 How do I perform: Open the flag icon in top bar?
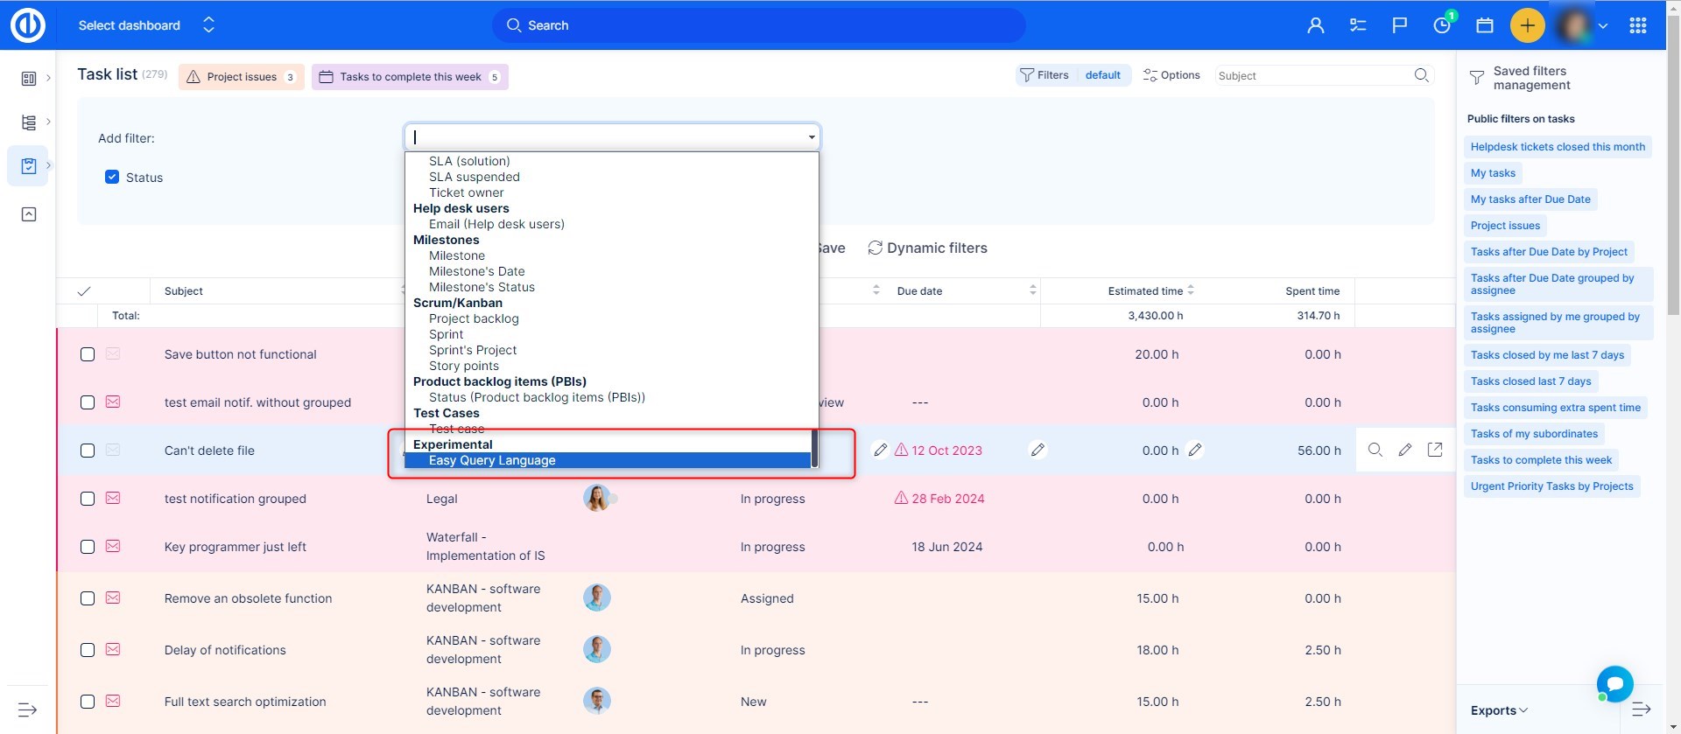[x=1399, y=25]
